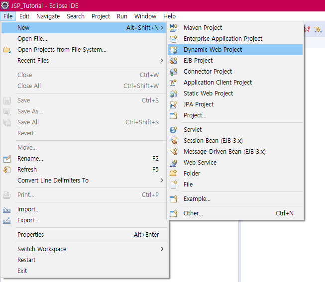
Task: Open the Help menu
Action: [169, 16]
